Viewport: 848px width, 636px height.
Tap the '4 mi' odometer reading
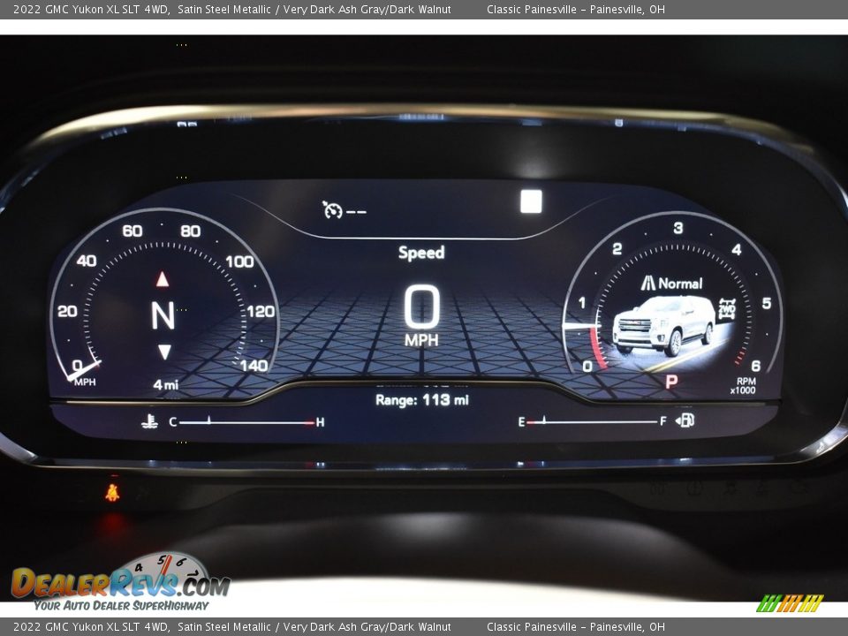tap(165, 385)
